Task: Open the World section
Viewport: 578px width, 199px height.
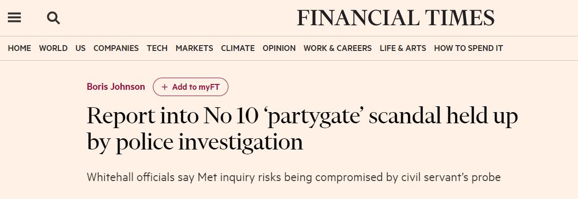Action: pyautogui.click(x=53, y=48)
